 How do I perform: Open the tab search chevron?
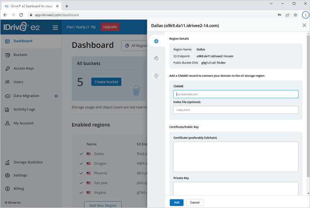click(271, 3)
